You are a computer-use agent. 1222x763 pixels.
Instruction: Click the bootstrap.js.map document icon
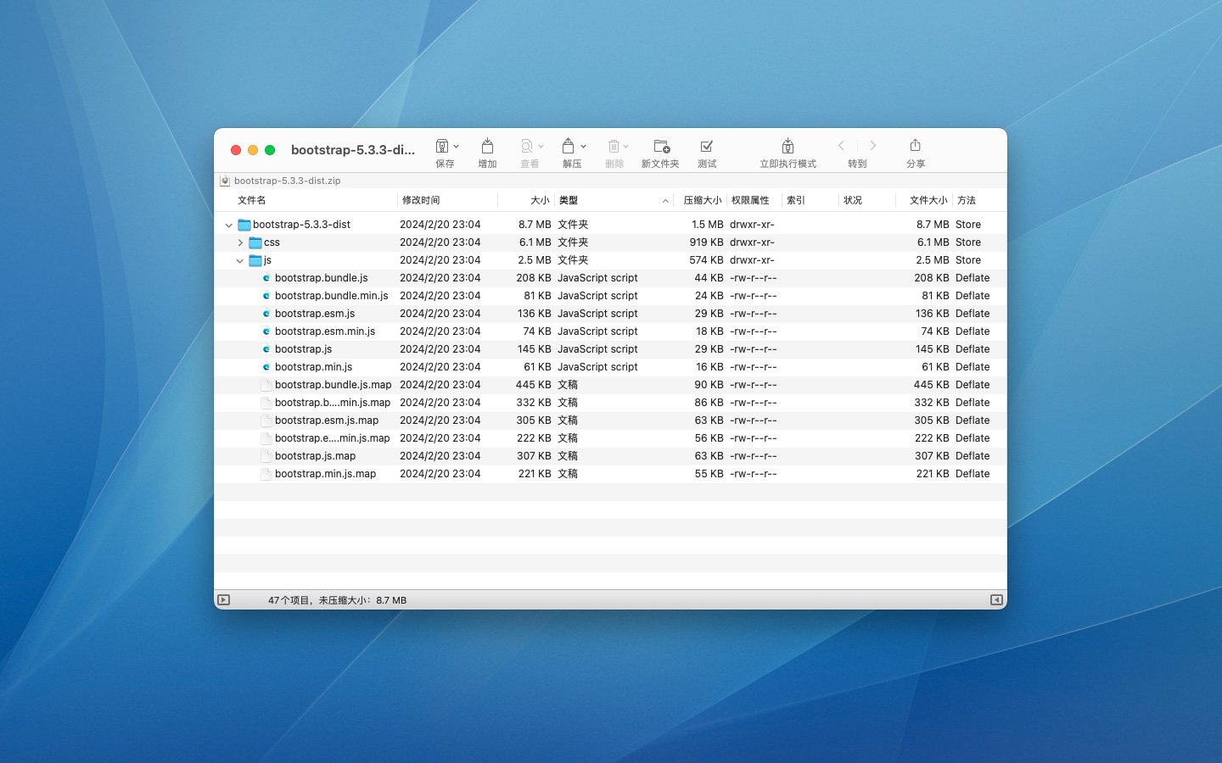tap(266, 456)
